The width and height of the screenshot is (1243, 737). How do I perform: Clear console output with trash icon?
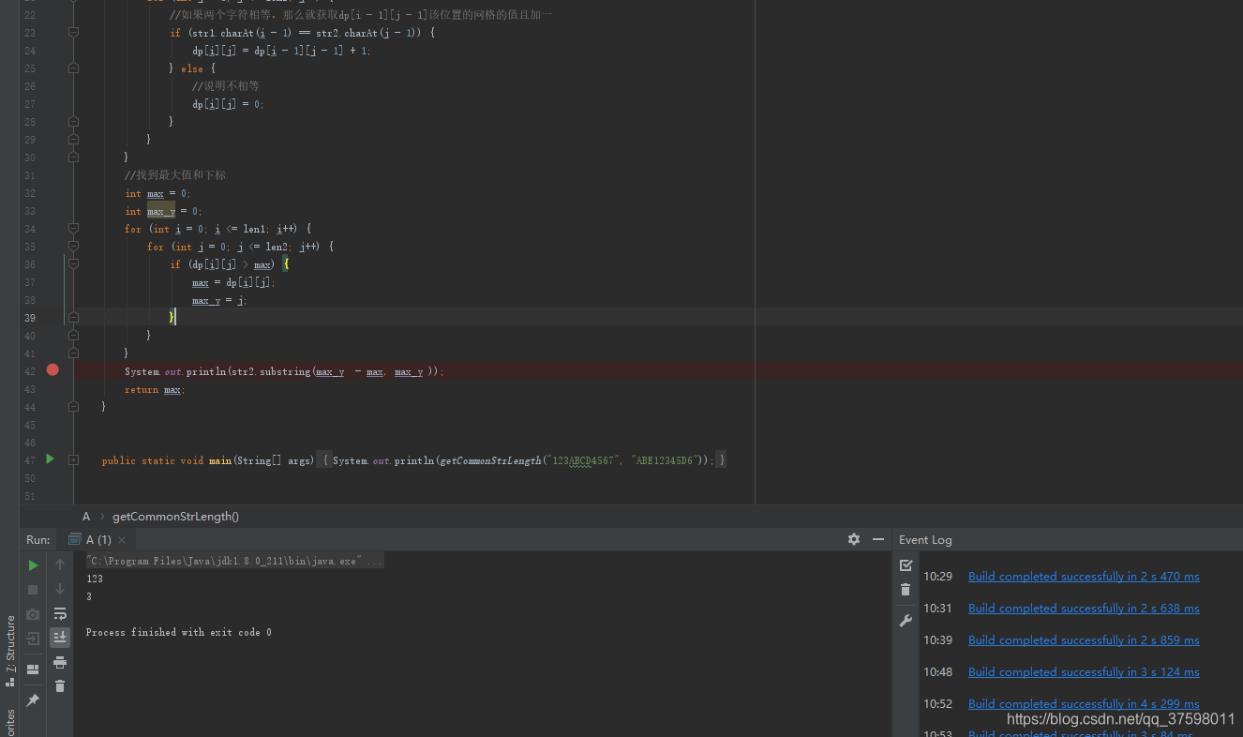pos(60,686)
